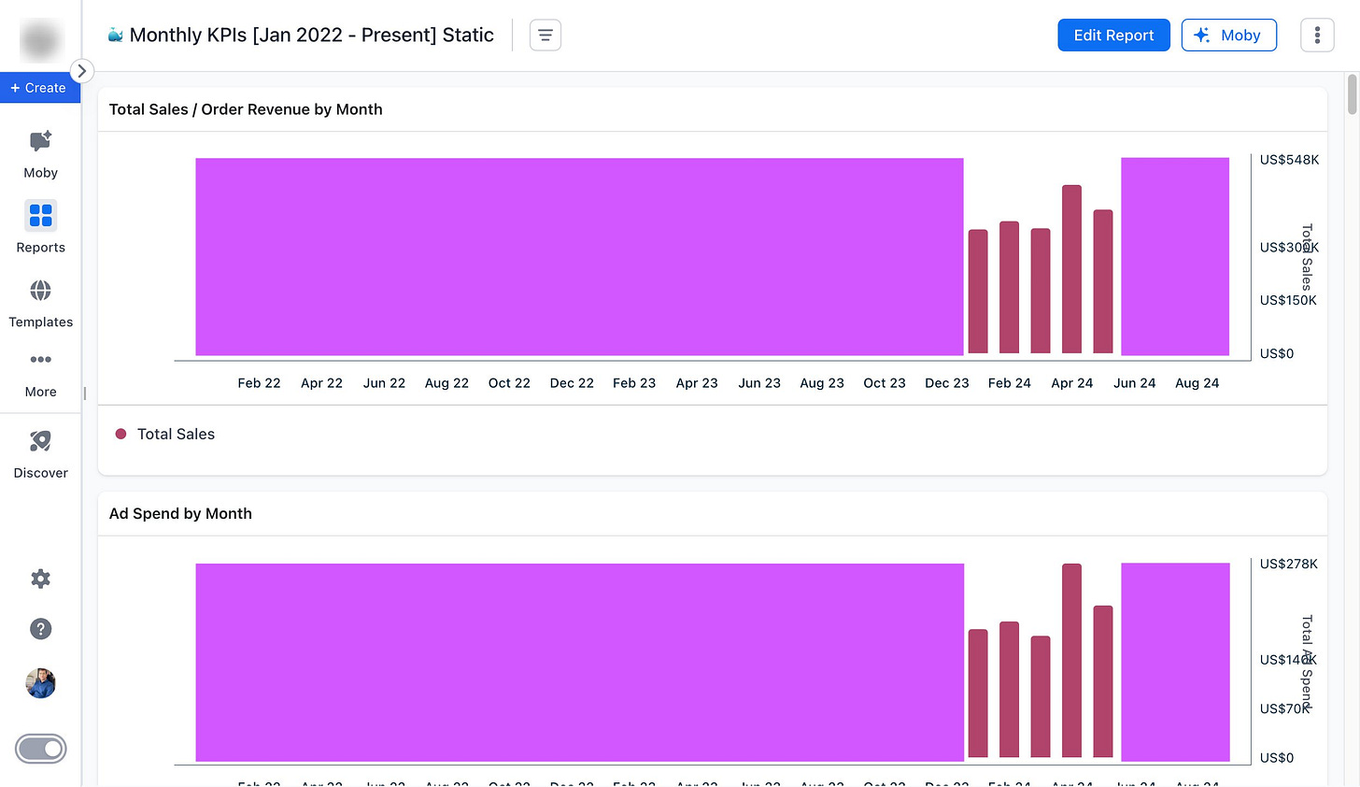1360x787 pixels.
Task: Click the Feb 24 bar in sales chart
Action: point(1009,287)
